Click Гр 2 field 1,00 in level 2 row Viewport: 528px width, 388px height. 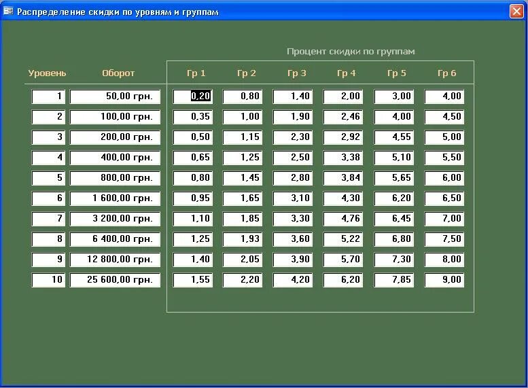pyautogui.click(x=243, y=117)
